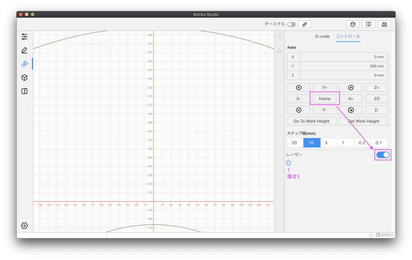Move arm with Y+ button
The height and width of the screenshot is (260, 412).
324,87
